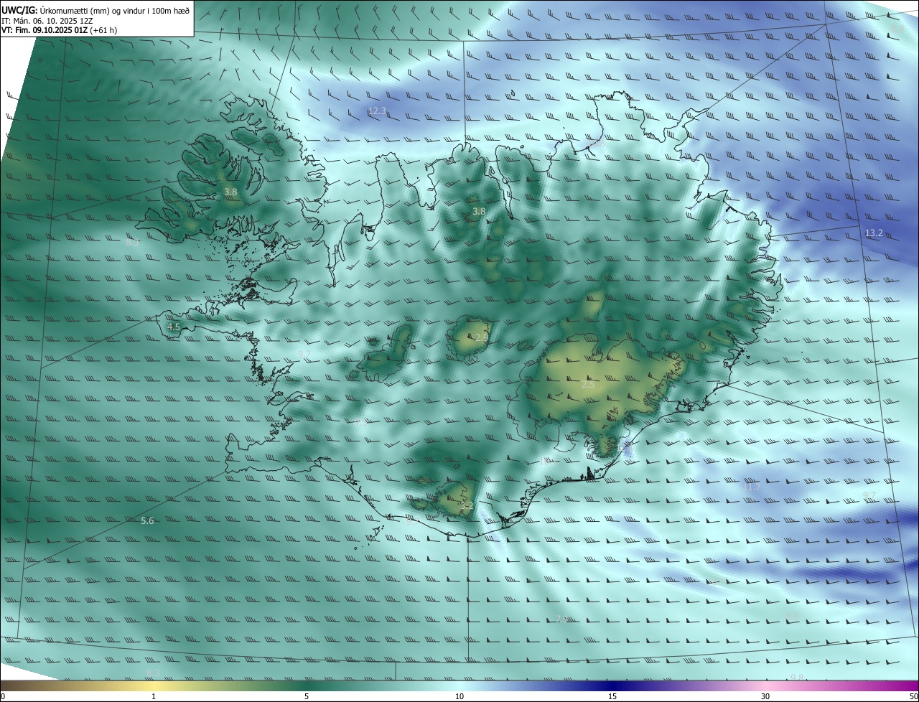The width and height of the screenshot is (919, 702).
Task: Click the 11.7 value label on the map
Action: coord(751,487)
